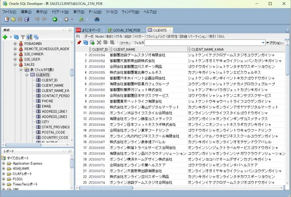The width and height of the screenshot is (291, 197).
Task: Select the OLAPレポート folder
Action: pos(22,174)
